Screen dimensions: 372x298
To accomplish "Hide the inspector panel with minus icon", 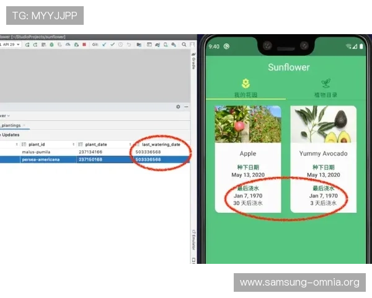I will tap(186, 107).
